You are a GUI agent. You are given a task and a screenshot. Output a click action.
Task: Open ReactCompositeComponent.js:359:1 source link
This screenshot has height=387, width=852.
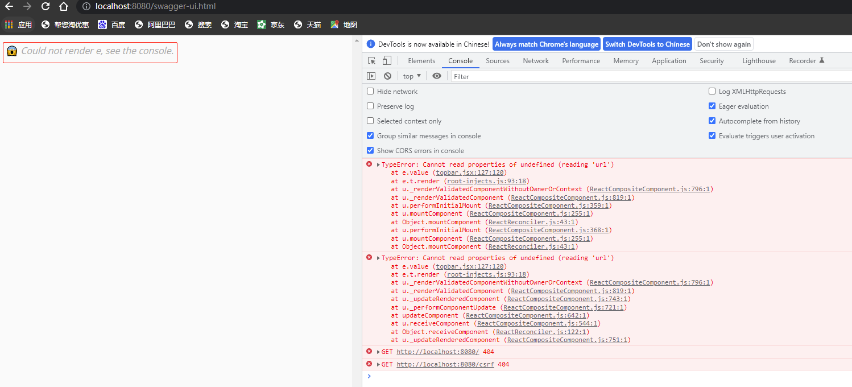pos(548,205)
